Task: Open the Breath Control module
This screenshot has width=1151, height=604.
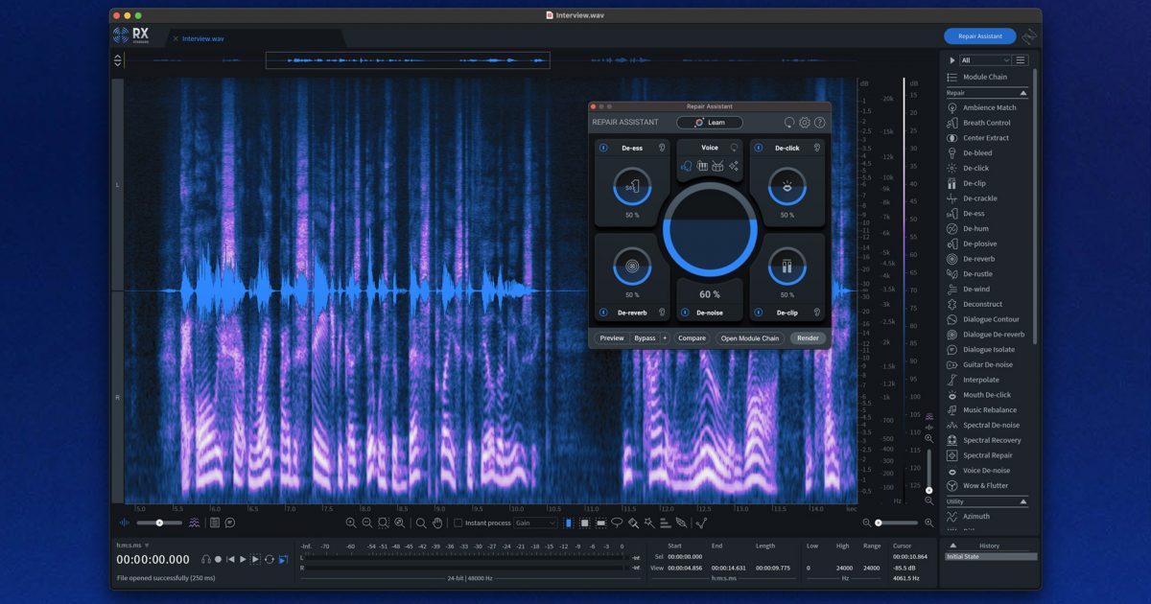Action: tap(986, 123)
